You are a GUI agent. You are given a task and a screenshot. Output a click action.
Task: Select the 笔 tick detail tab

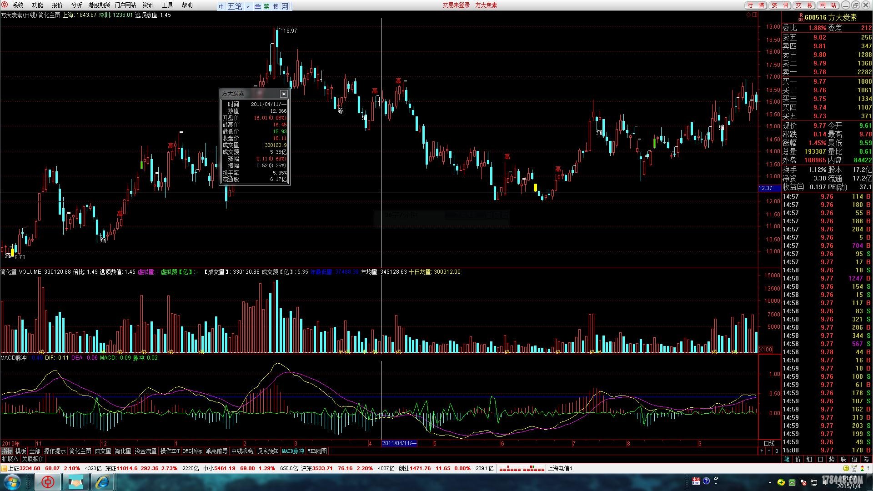pos(787,459)
